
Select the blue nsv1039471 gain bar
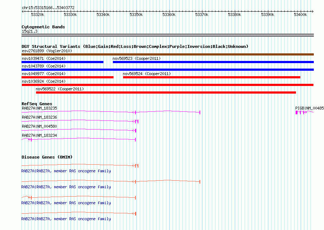(62, 62)
